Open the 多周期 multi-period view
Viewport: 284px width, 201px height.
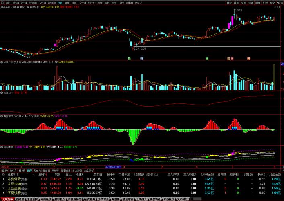tap(129, 2)
